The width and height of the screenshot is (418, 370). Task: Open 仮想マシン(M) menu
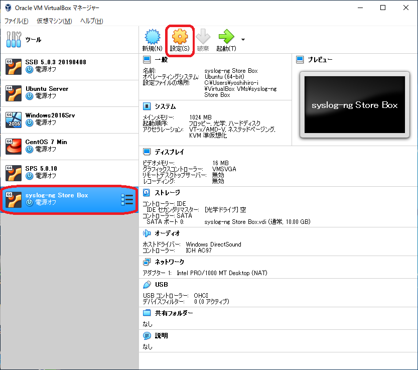tap(54, 21)
